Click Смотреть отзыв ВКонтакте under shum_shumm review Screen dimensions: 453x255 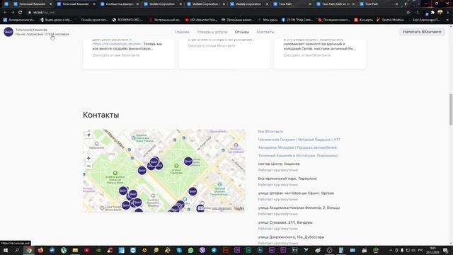(116, 55)
